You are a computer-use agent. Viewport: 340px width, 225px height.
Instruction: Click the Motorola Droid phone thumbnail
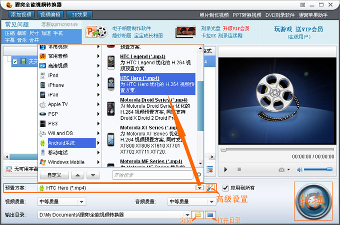(111, 109)
